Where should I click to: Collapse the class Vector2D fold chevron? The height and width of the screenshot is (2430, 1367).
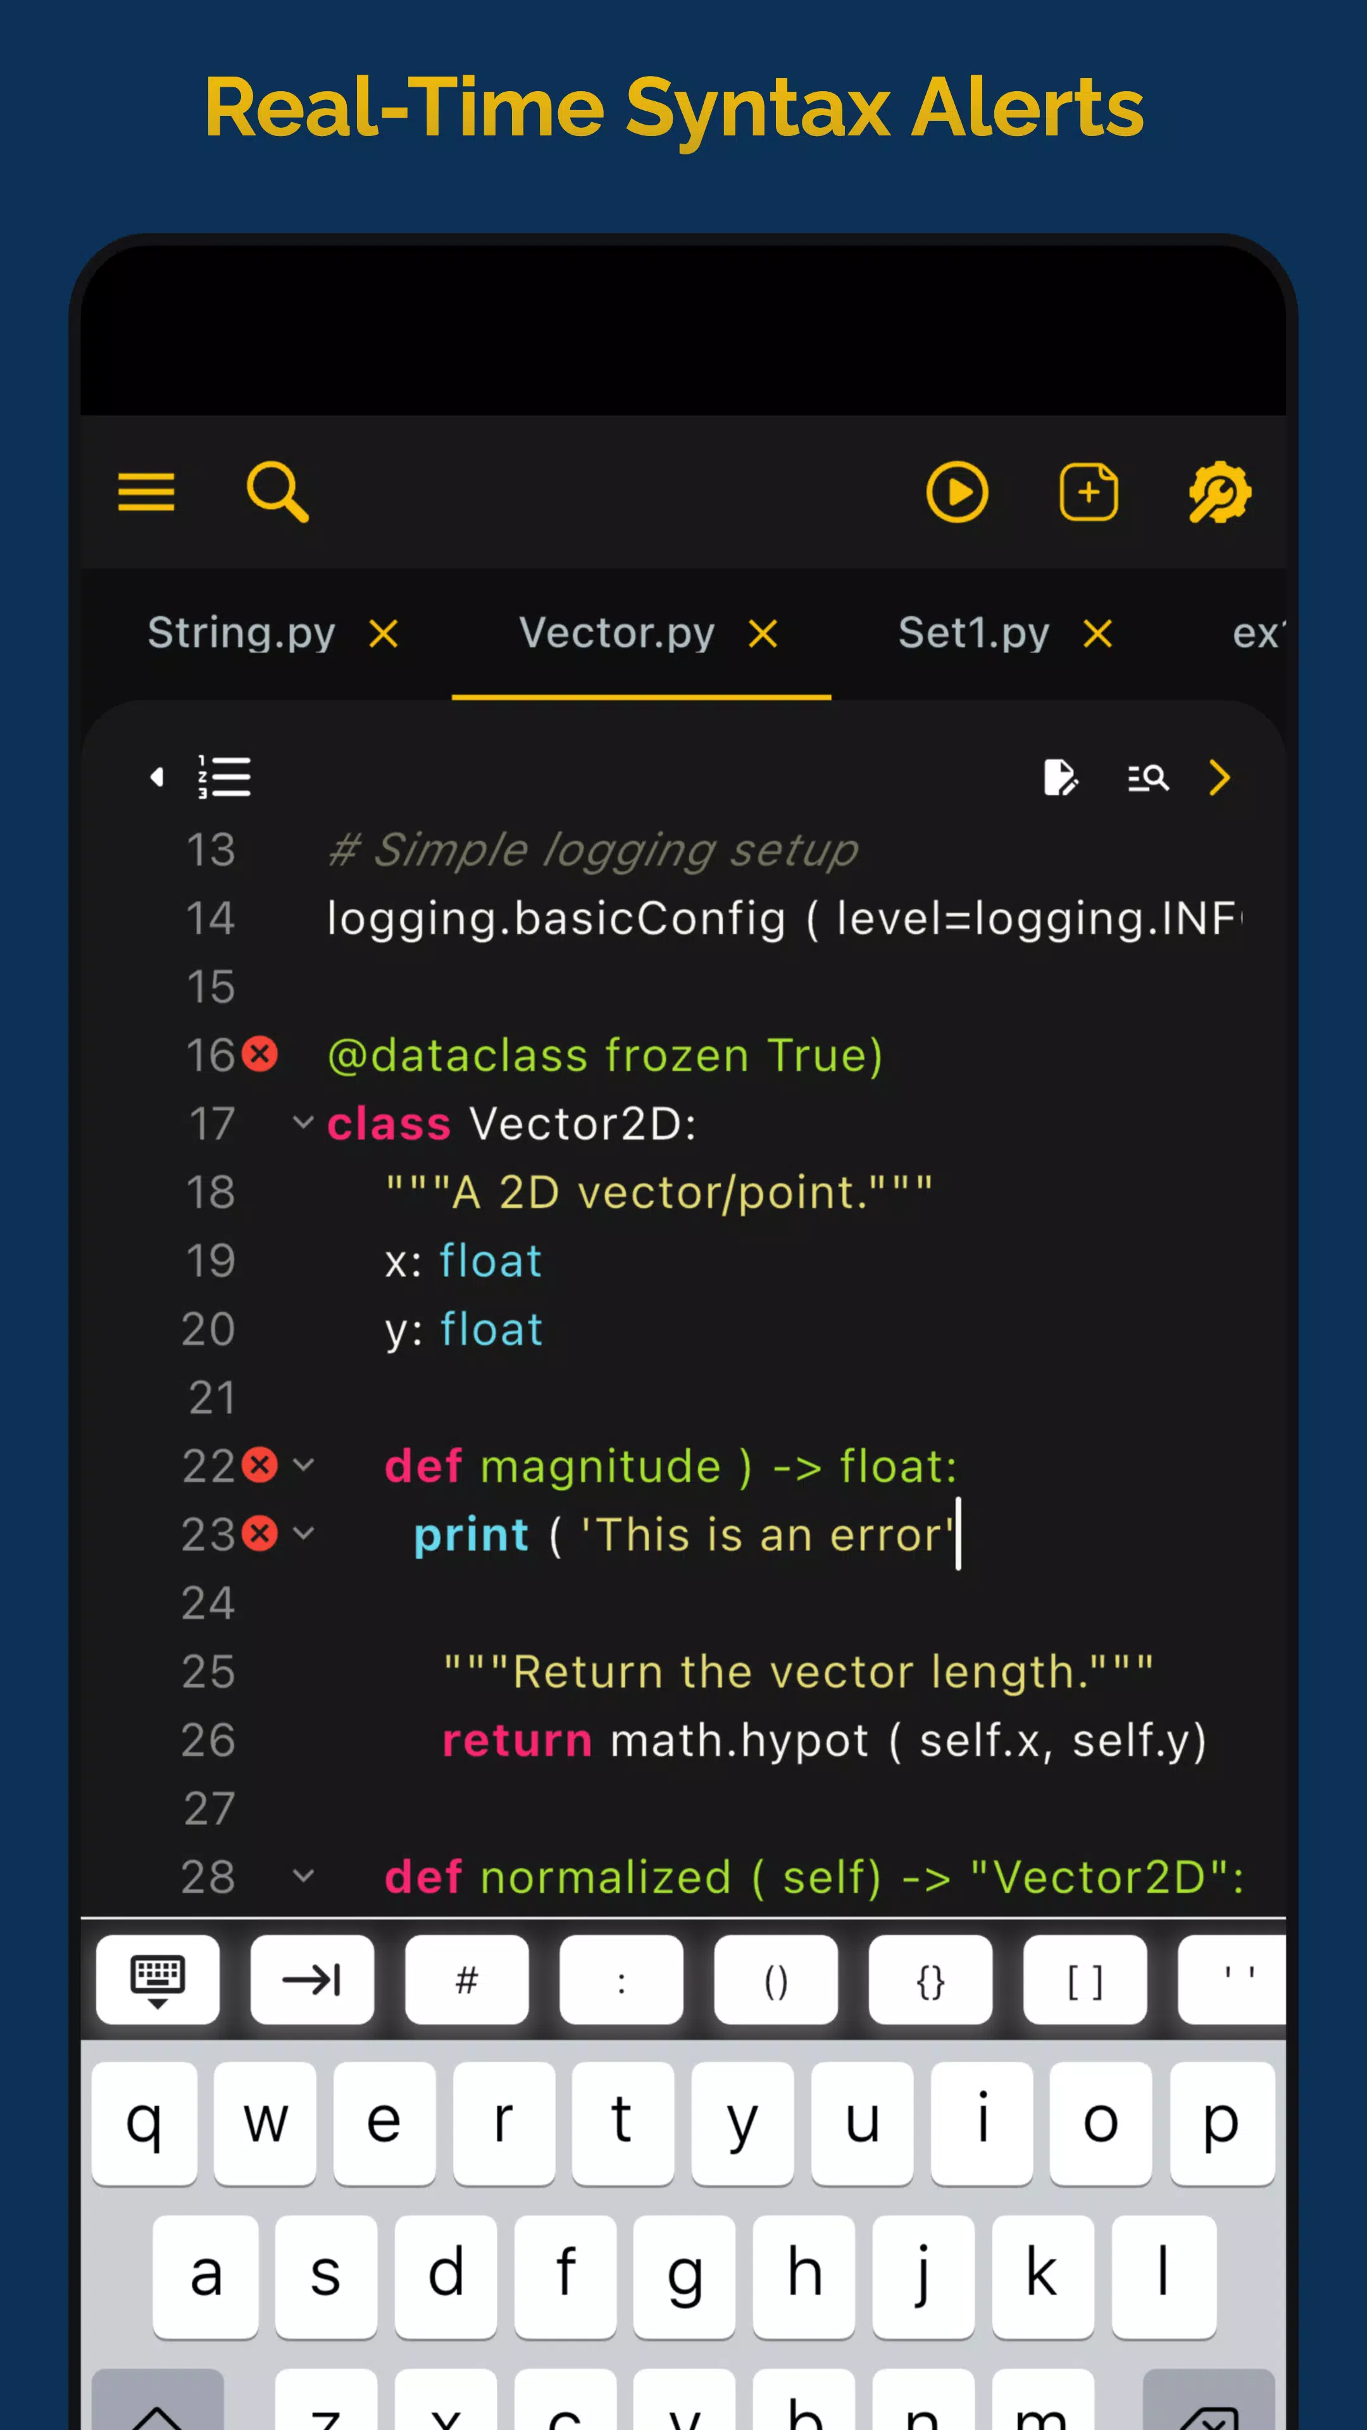[303, 1123]
